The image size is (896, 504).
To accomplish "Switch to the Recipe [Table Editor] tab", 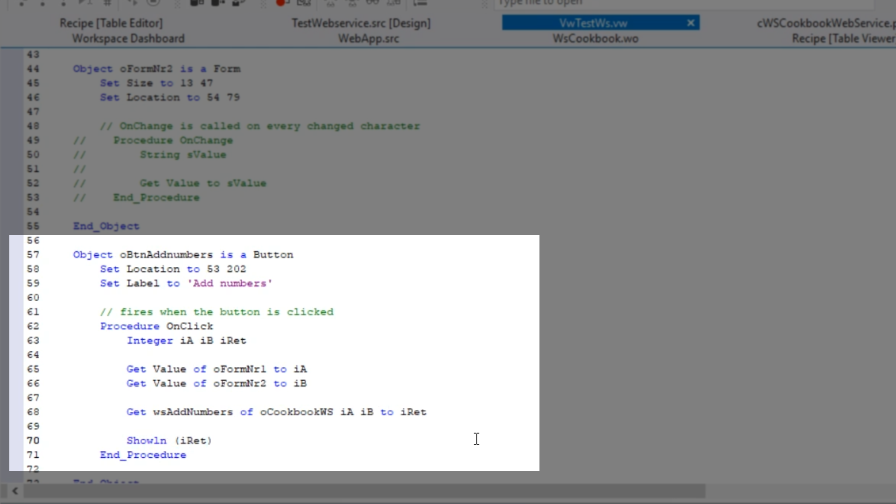I will (111, 23).
